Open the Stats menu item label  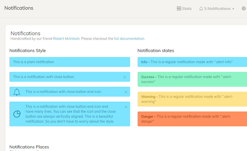point(187,9)
